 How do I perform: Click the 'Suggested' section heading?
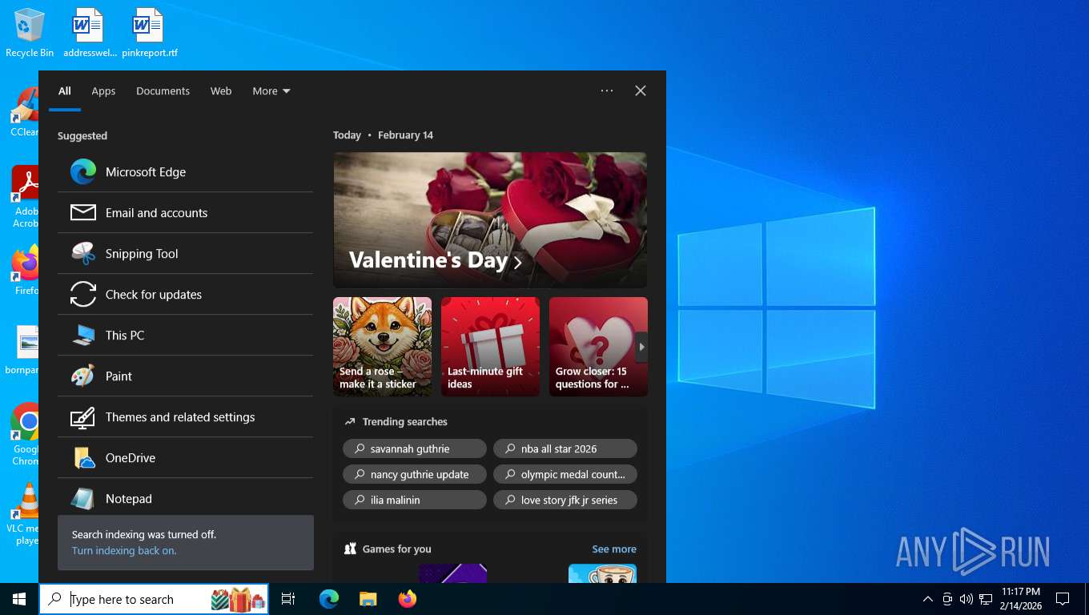pos(82,136)
